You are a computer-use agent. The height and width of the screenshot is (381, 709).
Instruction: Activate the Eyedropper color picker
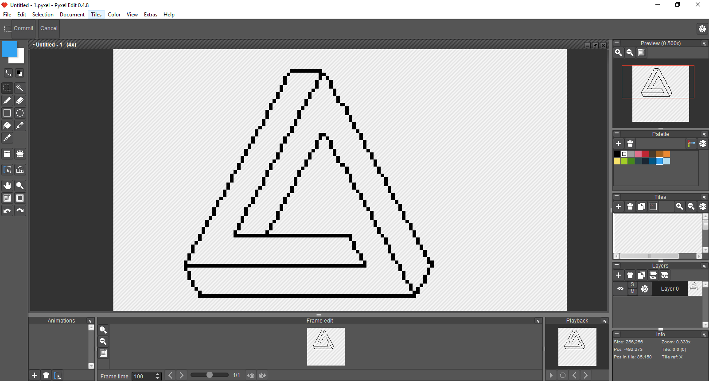click(x=7, y=138)
